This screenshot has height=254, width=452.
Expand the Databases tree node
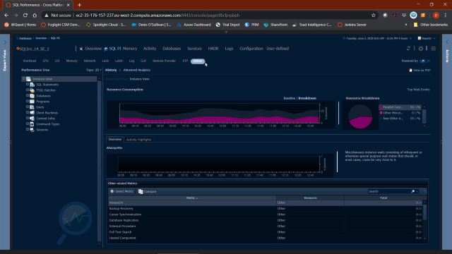[x=28, y=96]
